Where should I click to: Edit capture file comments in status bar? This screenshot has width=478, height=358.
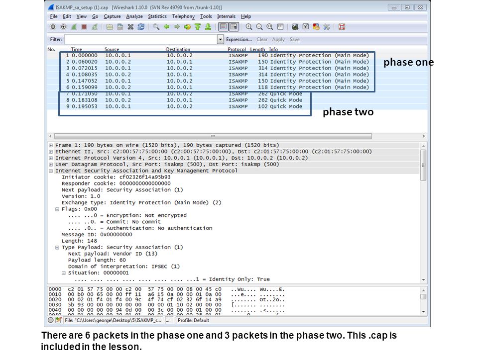click(58, 320)
